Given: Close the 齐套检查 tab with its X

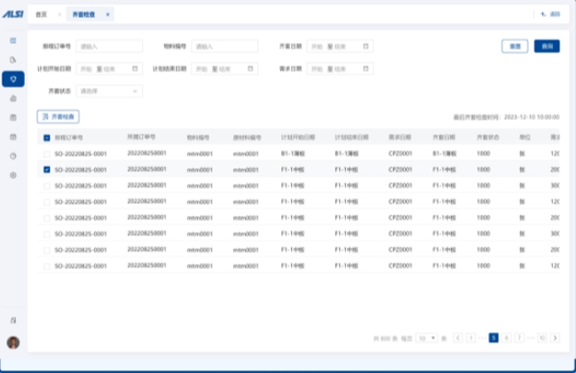Looking at the screenshot, I should (107, 15).
